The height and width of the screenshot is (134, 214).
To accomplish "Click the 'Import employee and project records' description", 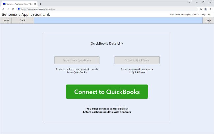I will coord(77,71).
